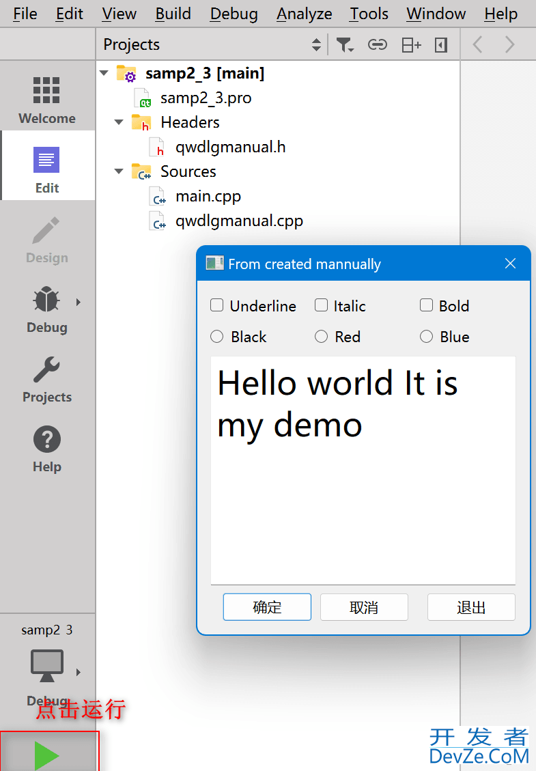Open the Edit menu
The image size is (536, 771).
70,14
